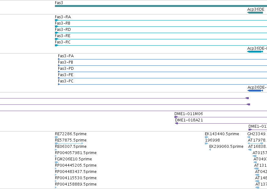Screen dimensions: 267x189
Task: Select the teal Fas3 gene bar
Action: pyautogui.click(x=161, y=6)
